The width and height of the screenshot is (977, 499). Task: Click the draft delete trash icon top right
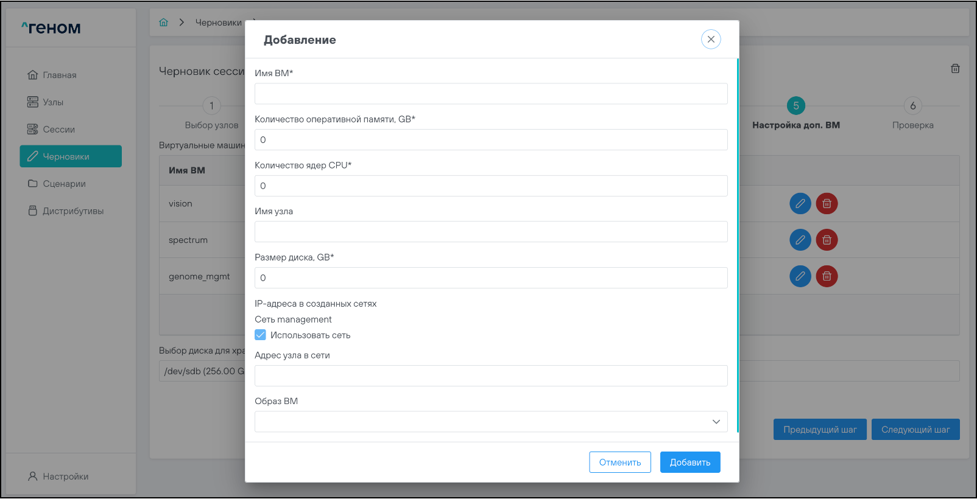point(955,69)
